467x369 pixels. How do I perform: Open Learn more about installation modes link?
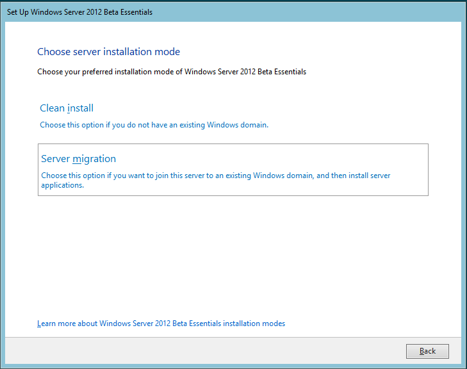(x=161, y=324)
